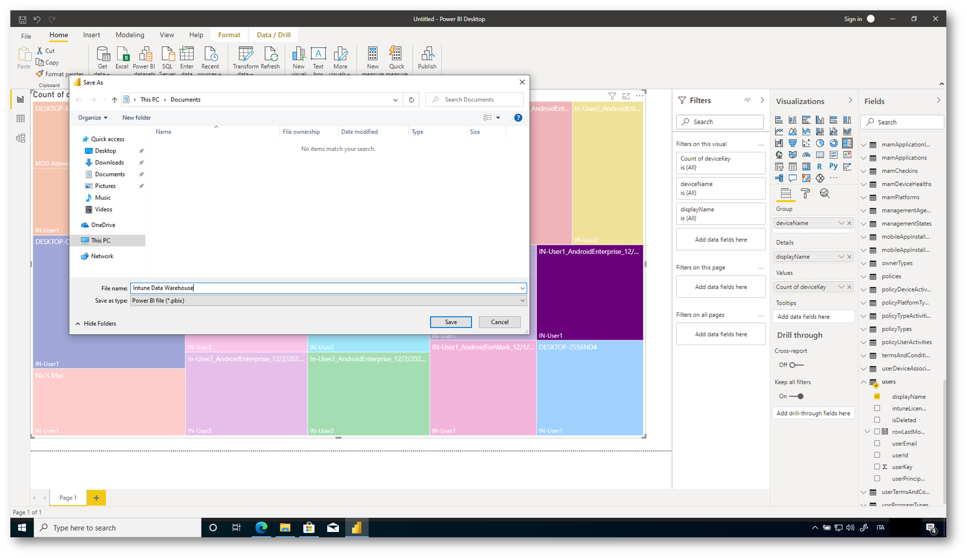Toggle Keep all filters switch
967x558 pixels.
[x=796, y=396]
